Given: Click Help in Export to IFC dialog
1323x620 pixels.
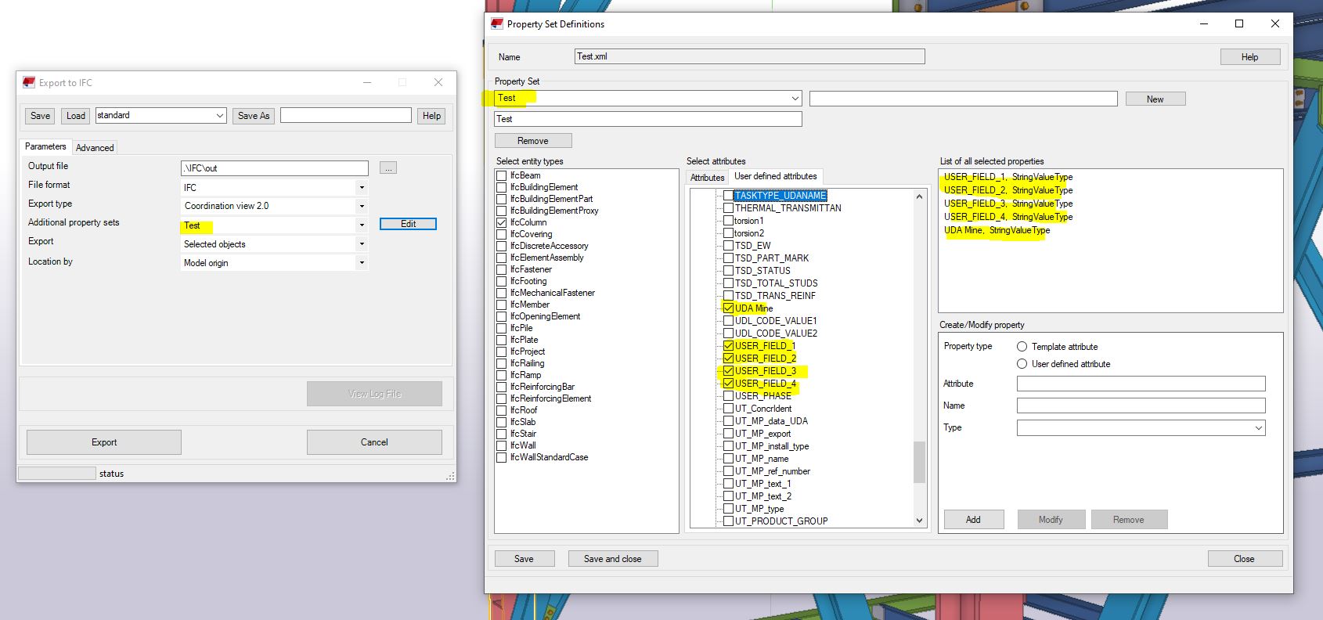Looking at the screenshot, I should tap(431, 116).
